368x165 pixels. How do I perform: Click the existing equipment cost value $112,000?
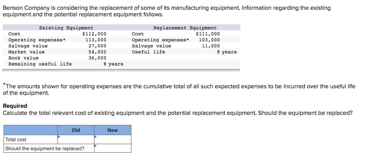[94, 34]
